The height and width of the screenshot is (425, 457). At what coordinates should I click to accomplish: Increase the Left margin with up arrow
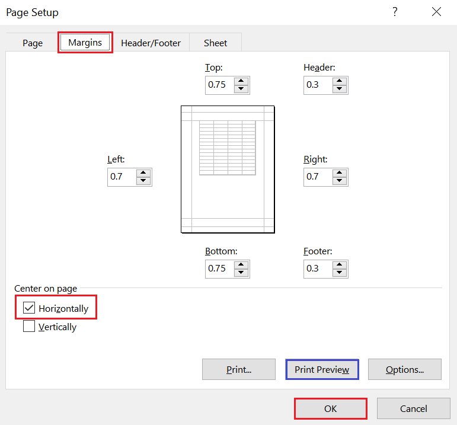[x=143, y=173]
